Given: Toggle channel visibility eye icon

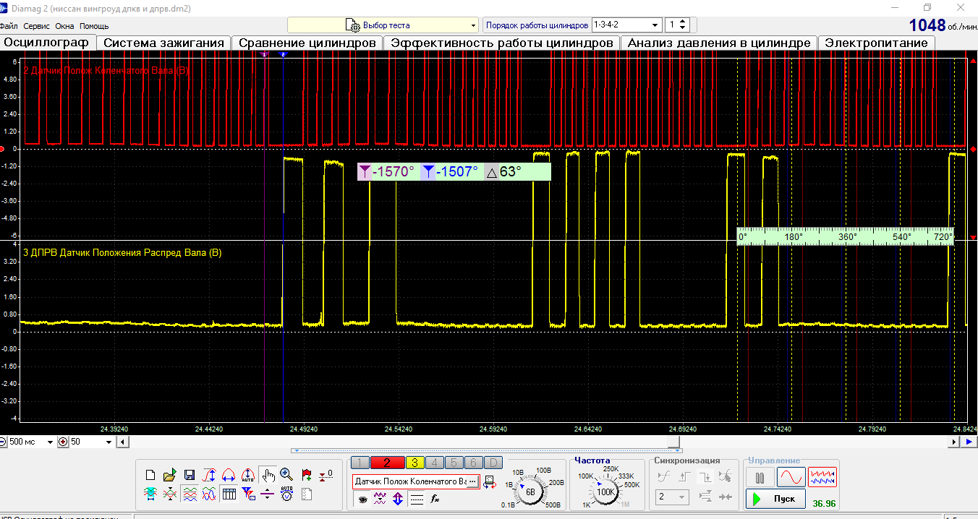Looking at the screenshot, I should (362, 498).
